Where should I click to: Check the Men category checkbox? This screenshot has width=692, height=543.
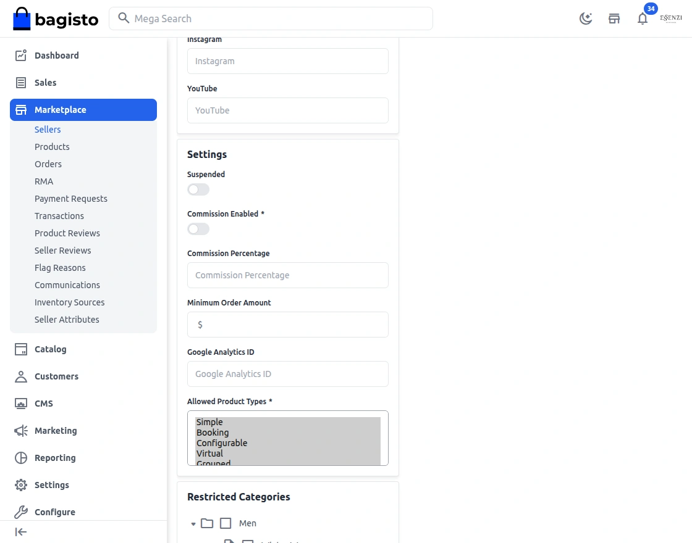click(x=226, y=523)
